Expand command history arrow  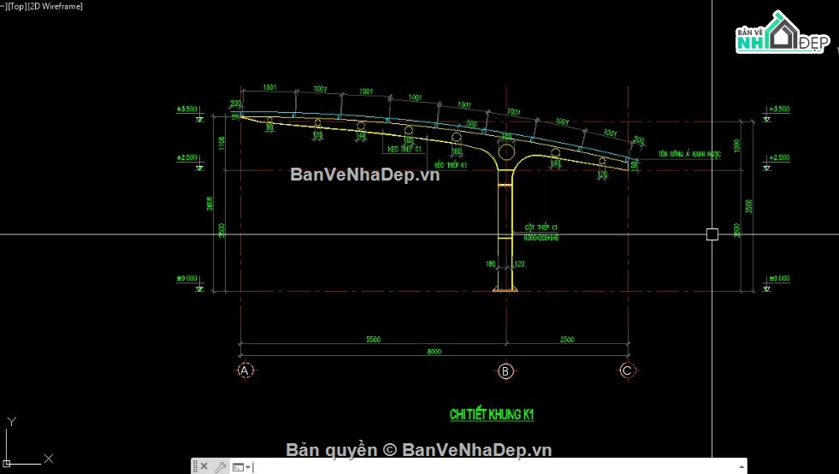[x=740, y=466]
